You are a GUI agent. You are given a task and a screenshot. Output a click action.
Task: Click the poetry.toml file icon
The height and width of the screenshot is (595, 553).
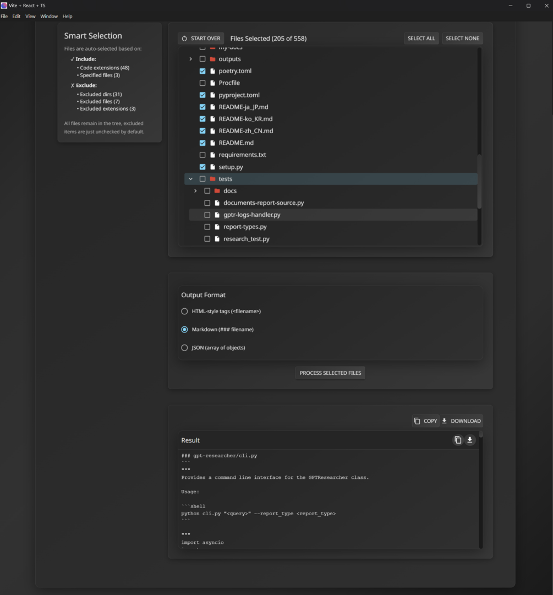click(x=212, y=71)
